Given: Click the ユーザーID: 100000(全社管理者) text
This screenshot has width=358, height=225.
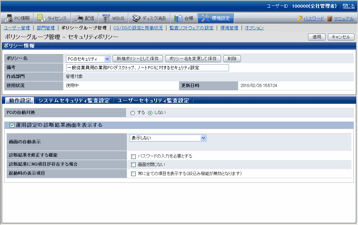Looking at the screenshot, I should coord(302,6).
